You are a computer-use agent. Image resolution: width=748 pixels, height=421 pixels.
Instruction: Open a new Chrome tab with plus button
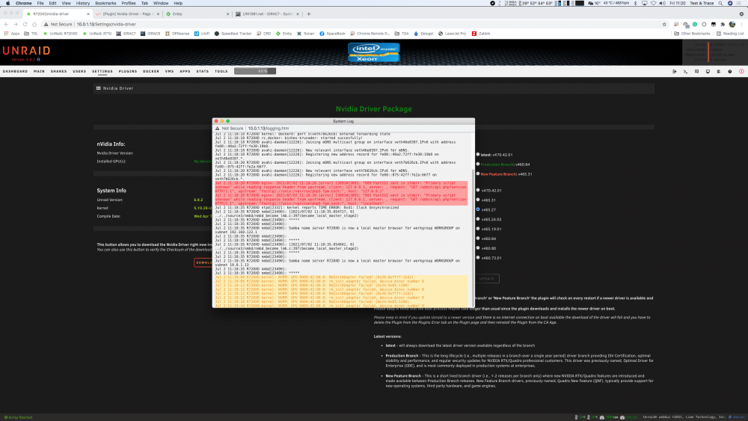(309, 13)
